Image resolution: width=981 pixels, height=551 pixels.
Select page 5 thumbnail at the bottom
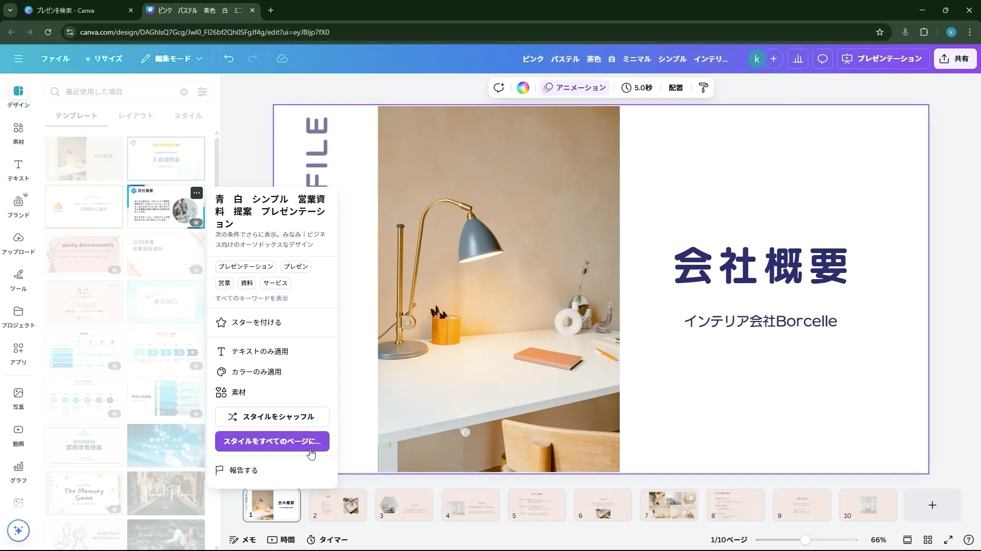tap(536, 505)
